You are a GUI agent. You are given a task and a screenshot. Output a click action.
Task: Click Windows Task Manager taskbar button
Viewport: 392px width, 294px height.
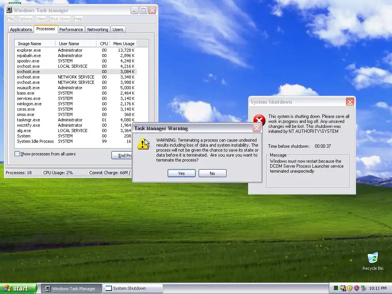[x=71, y=289]
